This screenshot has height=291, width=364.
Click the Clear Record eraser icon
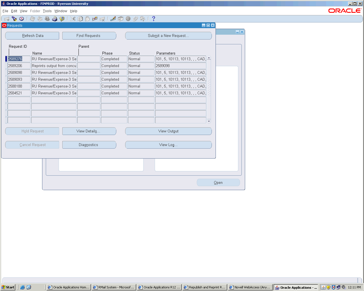95,19
